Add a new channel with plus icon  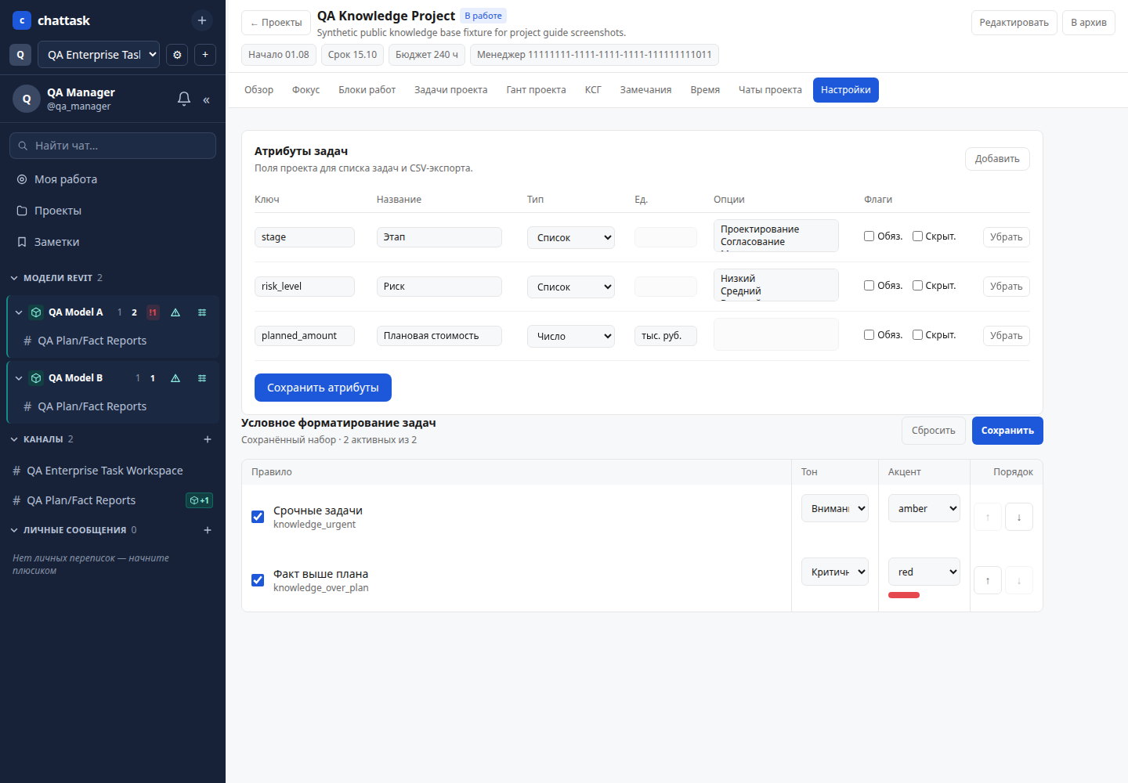tap(208, 439)
